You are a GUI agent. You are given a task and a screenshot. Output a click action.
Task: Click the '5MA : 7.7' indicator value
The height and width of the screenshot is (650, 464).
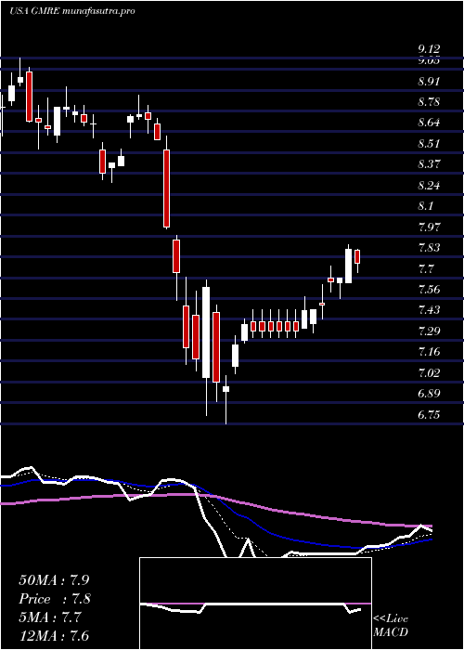click(x=52, y=617)
